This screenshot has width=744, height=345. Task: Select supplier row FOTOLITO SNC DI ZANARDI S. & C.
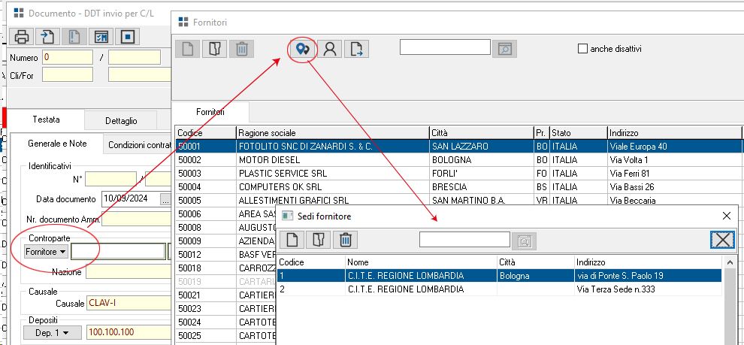tap(458, 146)
